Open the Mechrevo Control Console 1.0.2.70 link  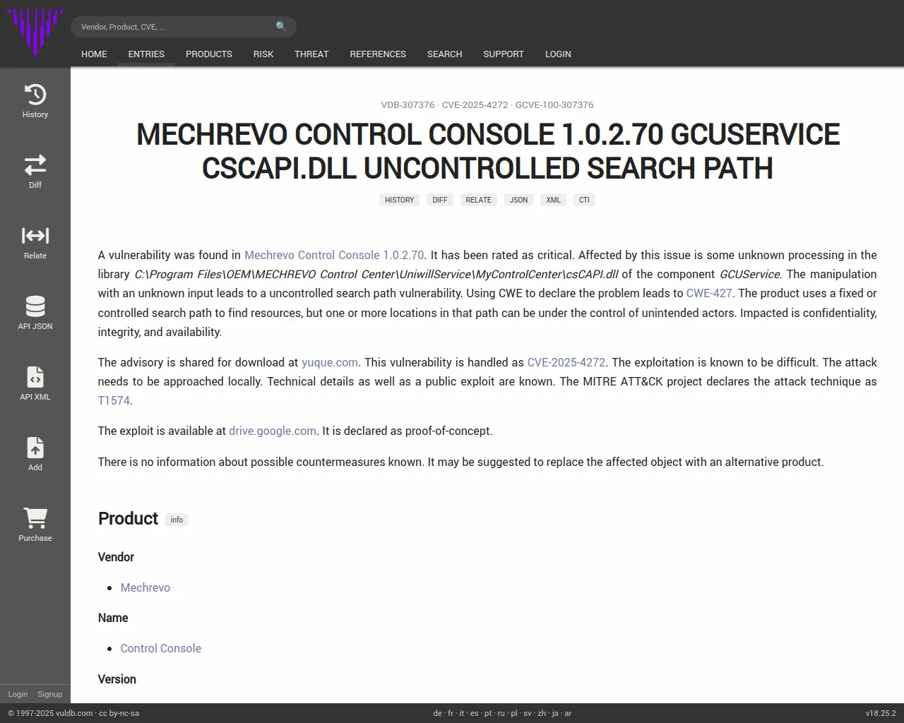[x=334, y=255]
